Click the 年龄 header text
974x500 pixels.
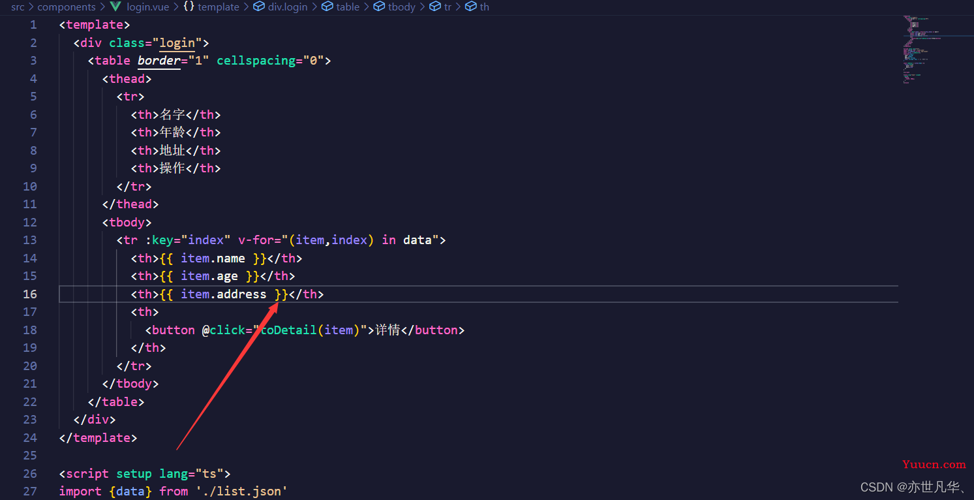click(172, 133)
